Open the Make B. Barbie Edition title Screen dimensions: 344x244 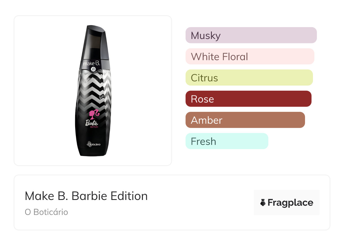(86, 196)
